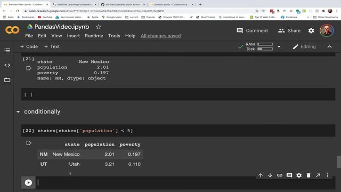The width and height of the screenshot is (341, 192).
Task: Bookmark page with star in address bar
Action: point(263,11)
